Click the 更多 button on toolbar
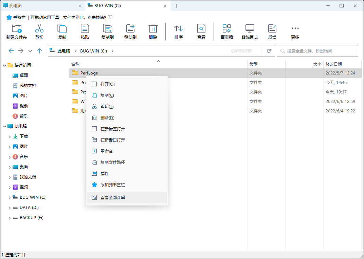The image size is (364, 259). pos(295,31)
